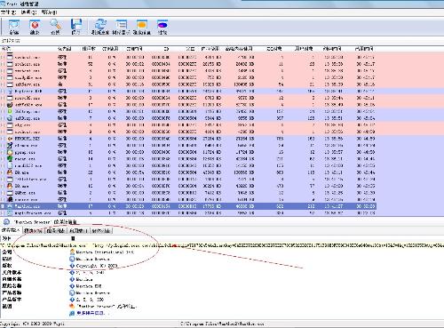Click the penguin icon of QQ.exe with 10 threads
Viewport: 444px width, 328px height.
(10, 186)
